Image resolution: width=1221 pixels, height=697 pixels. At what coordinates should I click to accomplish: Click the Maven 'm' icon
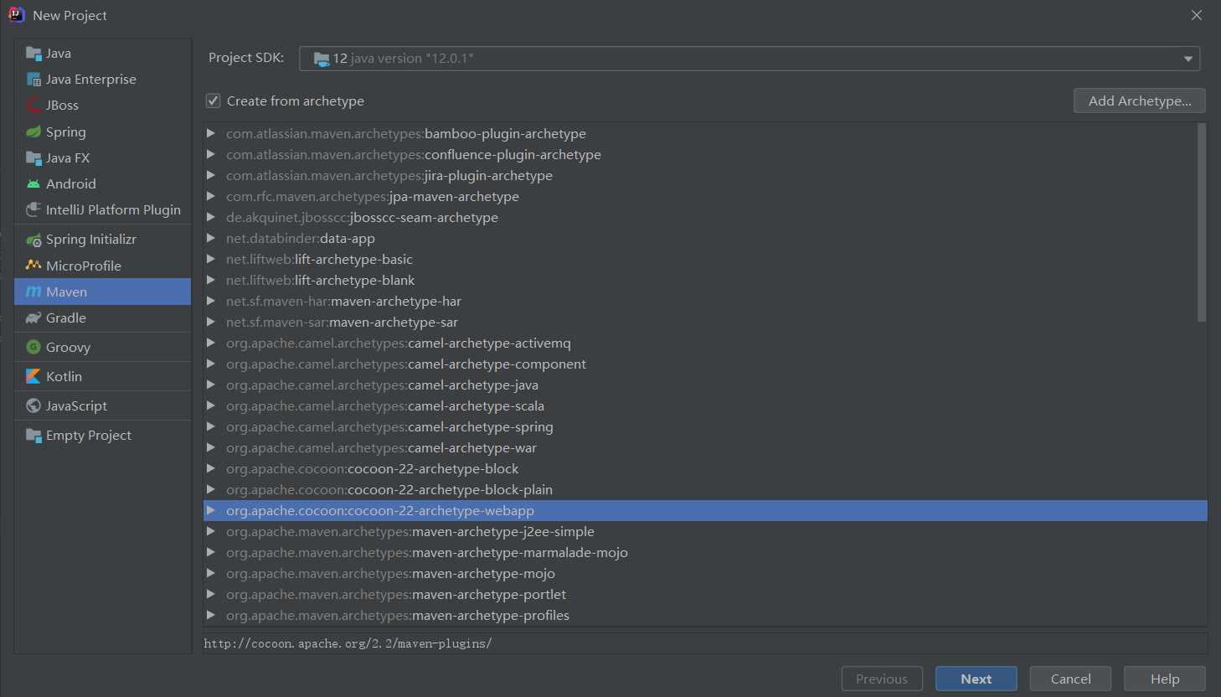click(33, 292)
